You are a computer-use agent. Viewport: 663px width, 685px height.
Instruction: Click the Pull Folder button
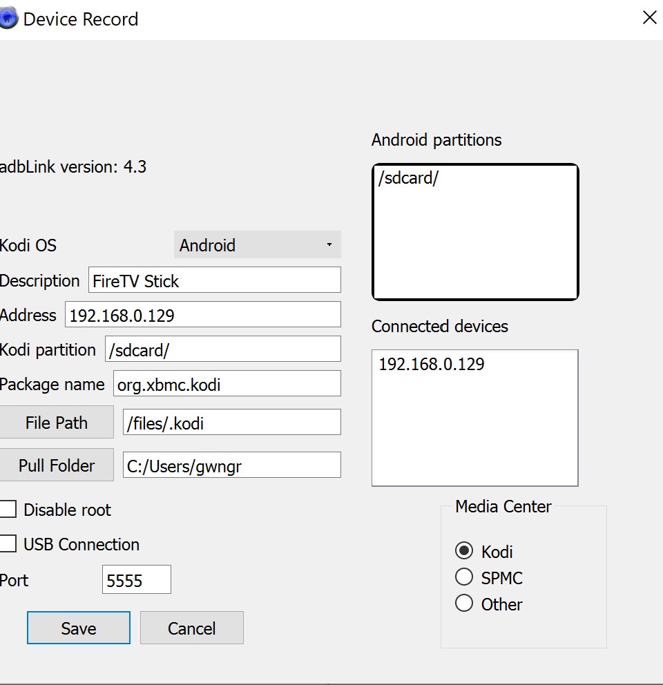(x=57, y=465)
